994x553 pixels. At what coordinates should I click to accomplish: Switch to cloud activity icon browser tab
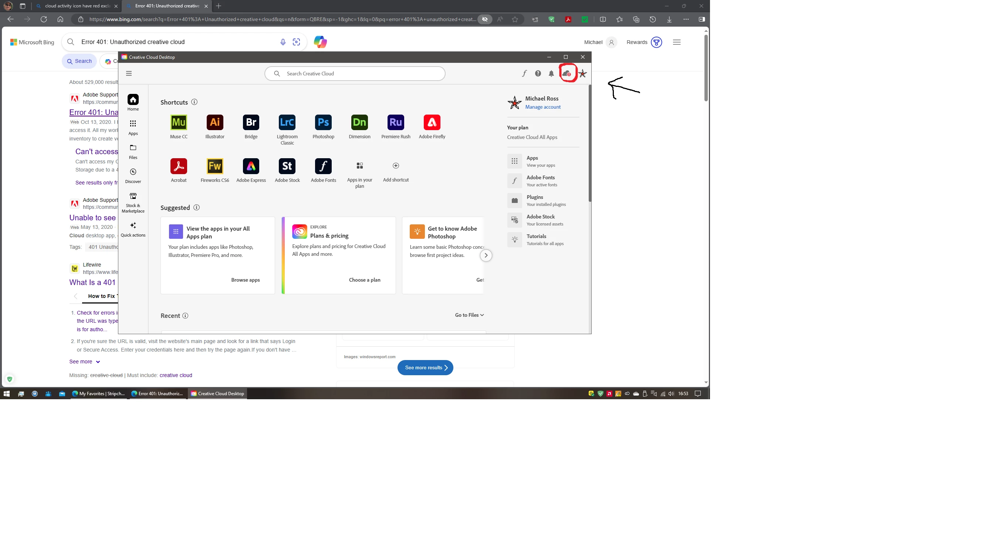[x=77, y=6]
